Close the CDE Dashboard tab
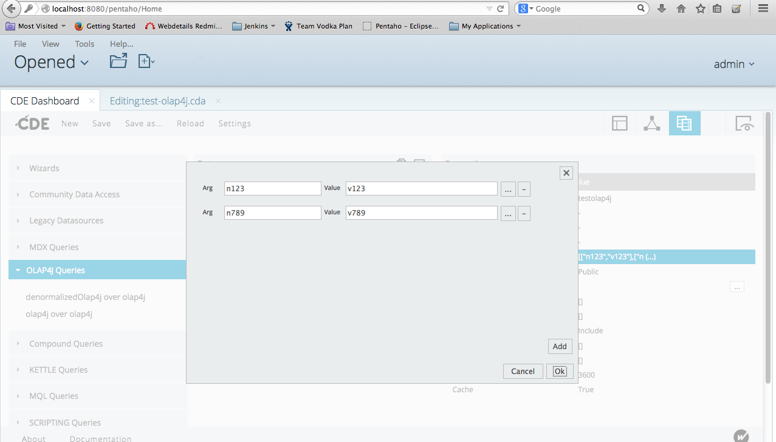This screenshot has width=776, height=442. coord(92,101)
